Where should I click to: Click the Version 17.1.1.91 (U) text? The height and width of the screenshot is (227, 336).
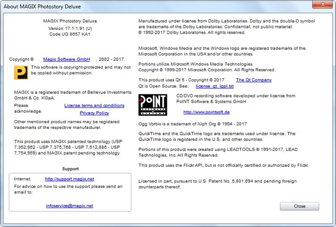tap(70, 28)
